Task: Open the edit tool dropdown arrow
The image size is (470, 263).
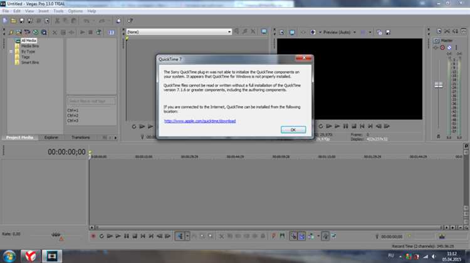Action: click(x=187, y=236)
